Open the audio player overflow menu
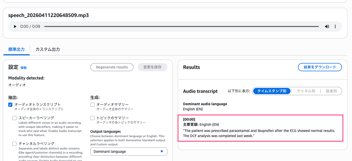Image resolution: width=352 pixels, height=161 pixels. pyautogui.click(x=335, y=26)
